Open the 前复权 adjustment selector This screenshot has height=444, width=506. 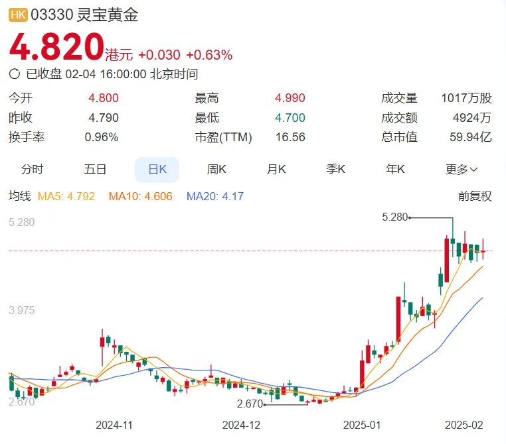[x=475, y=196]
